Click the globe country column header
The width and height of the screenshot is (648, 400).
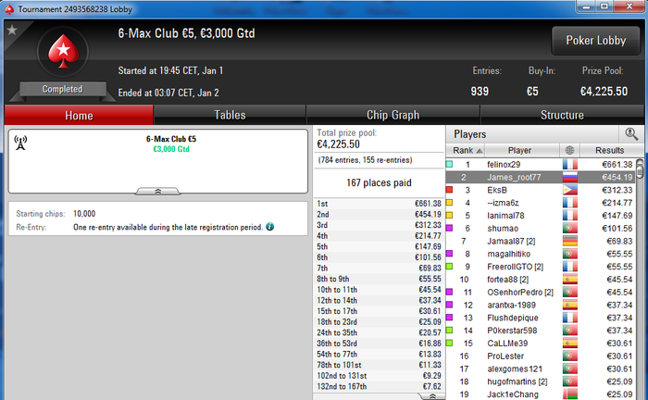click(x=569, y=150)
